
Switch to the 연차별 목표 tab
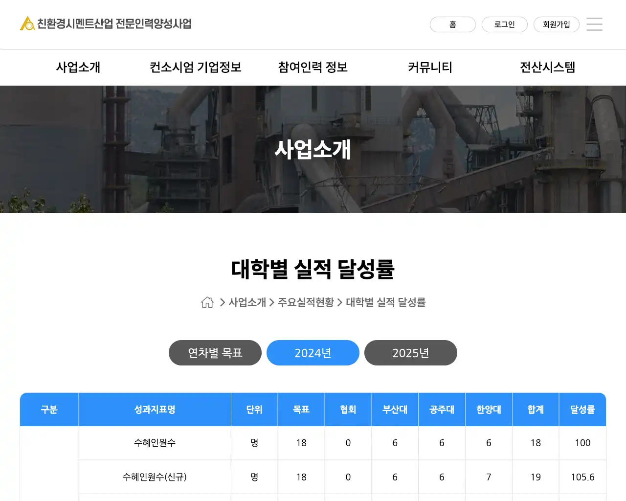tap(215, 353)
